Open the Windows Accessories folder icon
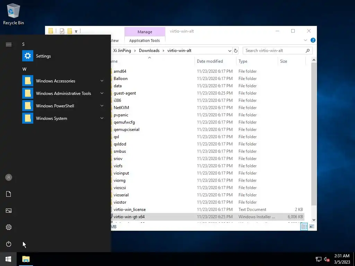The width and height of the screenshot is (355, 266). 28,81
